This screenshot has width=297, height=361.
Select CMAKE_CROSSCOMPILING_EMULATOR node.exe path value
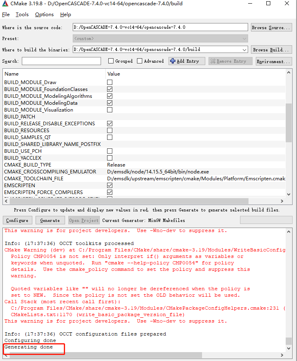(x=158, y=172)
